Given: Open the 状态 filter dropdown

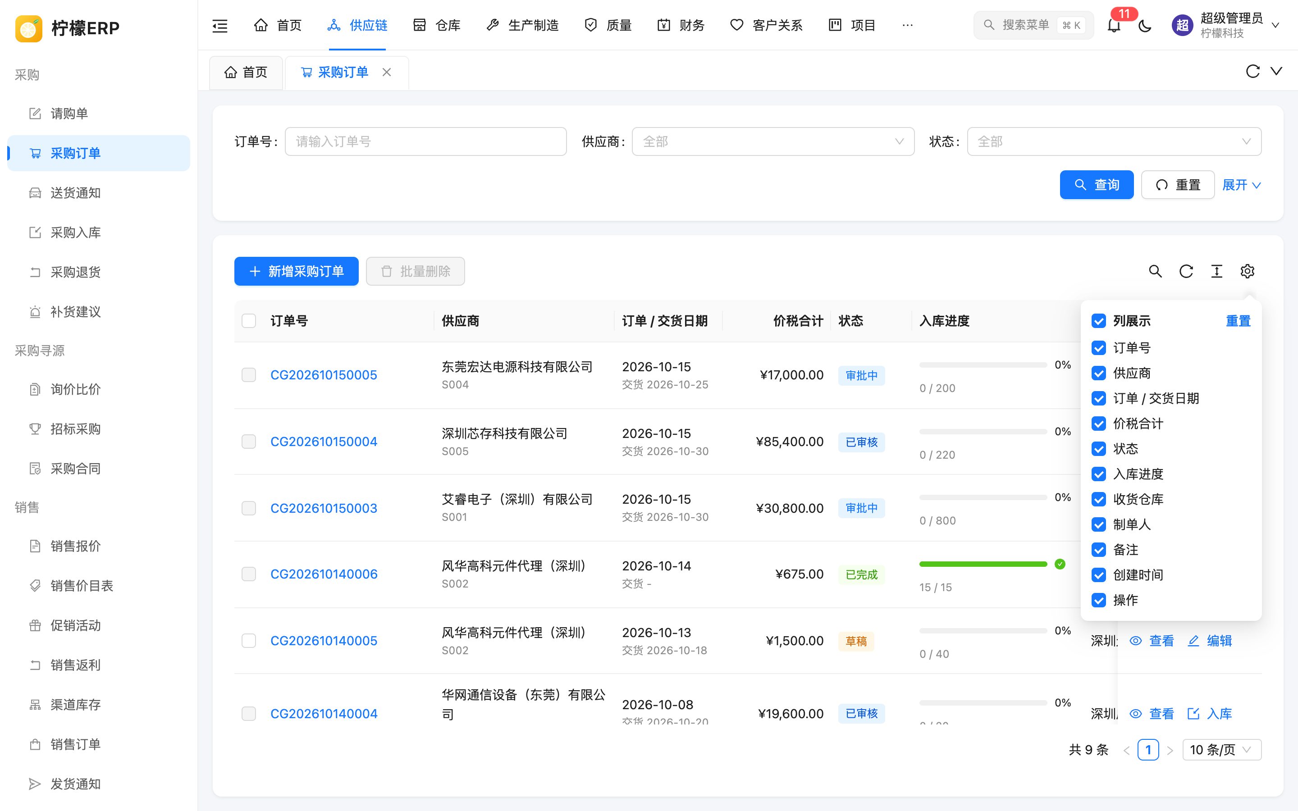Looking at the screenshot, I should point(1114,141).
